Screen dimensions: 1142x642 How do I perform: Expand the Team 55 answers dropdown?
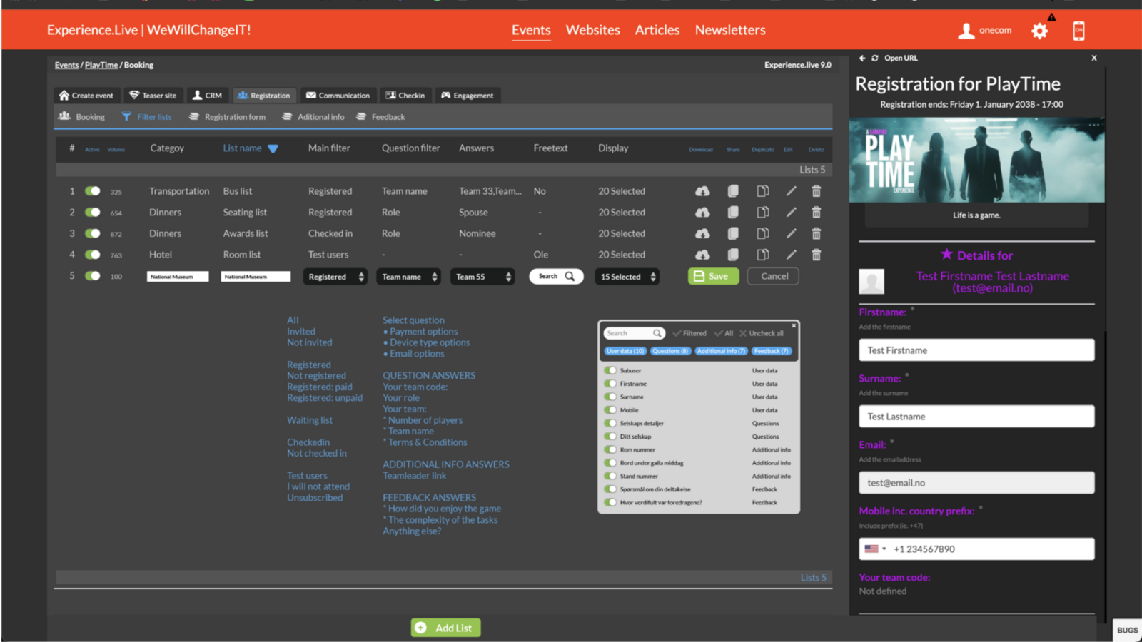tap(483, 277)
